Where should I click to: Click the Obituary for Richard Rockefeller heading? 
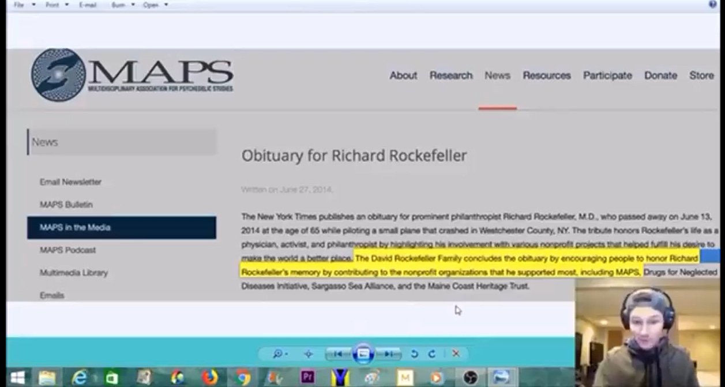[x=354, y=155]
